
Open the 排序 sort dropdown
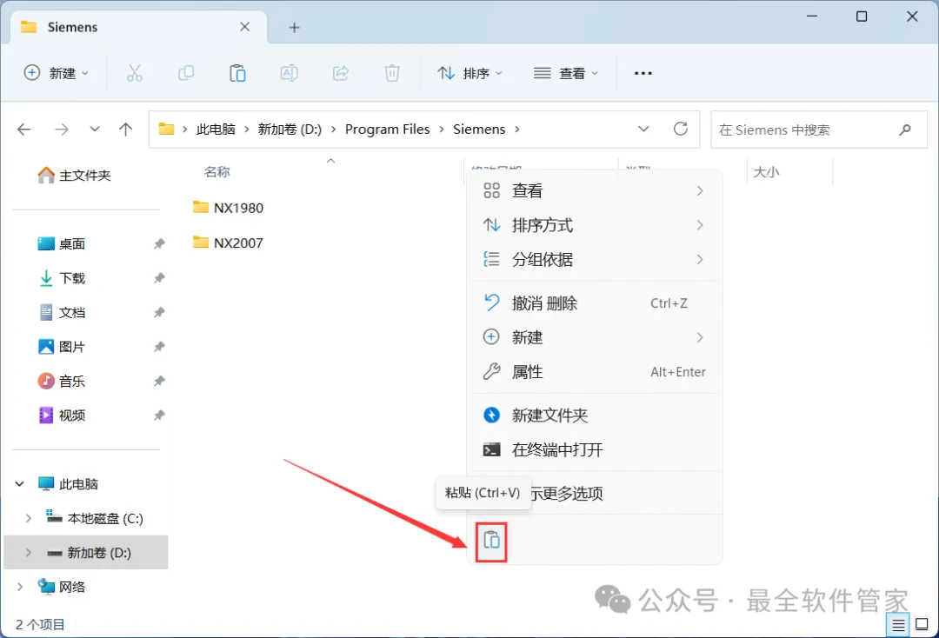tap(470, 73)
